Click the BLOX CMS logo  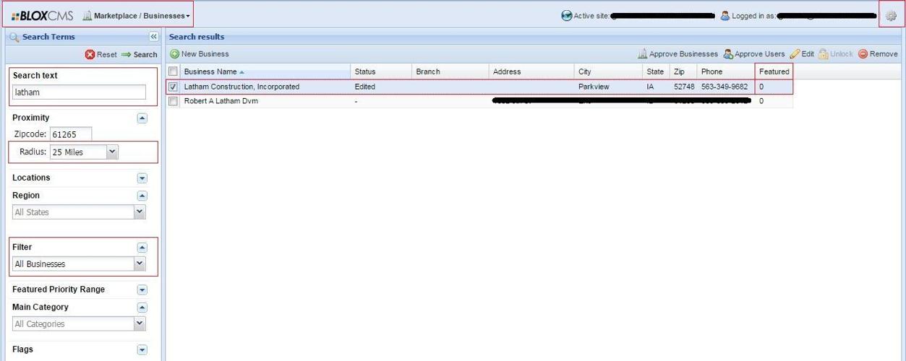tap(42, 15)
